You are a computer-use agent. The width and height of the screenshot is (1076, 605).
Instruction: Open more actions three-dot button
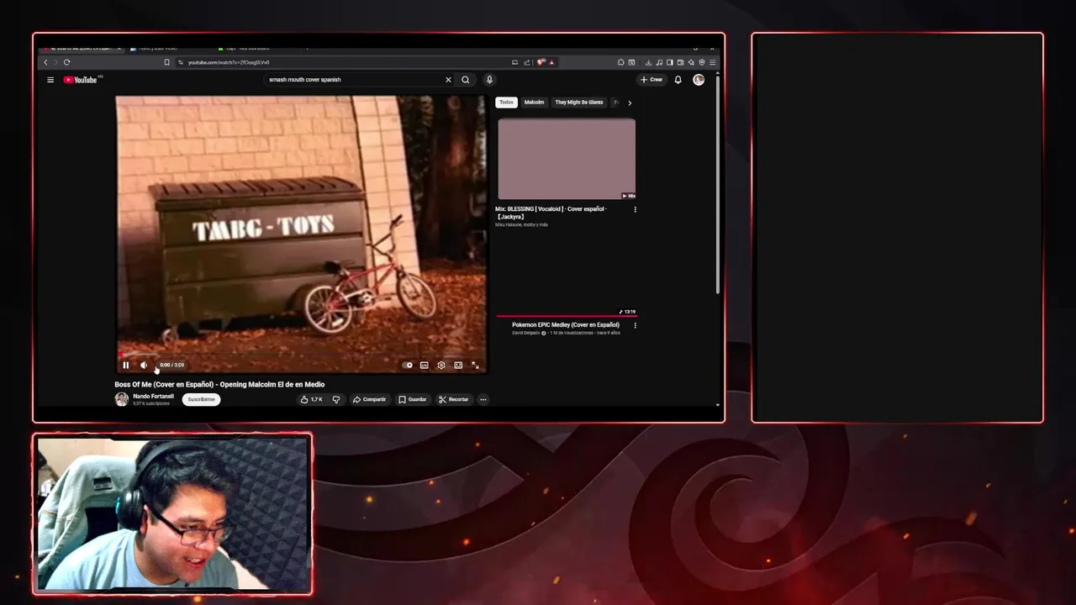(483, 400)
